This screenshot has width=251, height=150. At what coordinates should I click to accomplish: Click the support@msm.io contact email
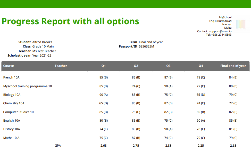[220, 31]
